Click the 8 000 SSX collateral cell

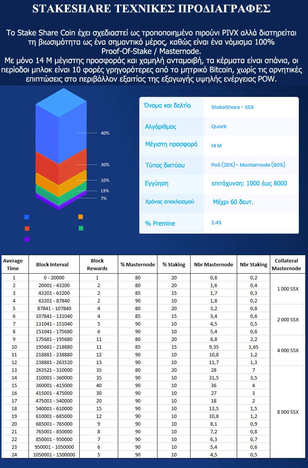[288, 412]
